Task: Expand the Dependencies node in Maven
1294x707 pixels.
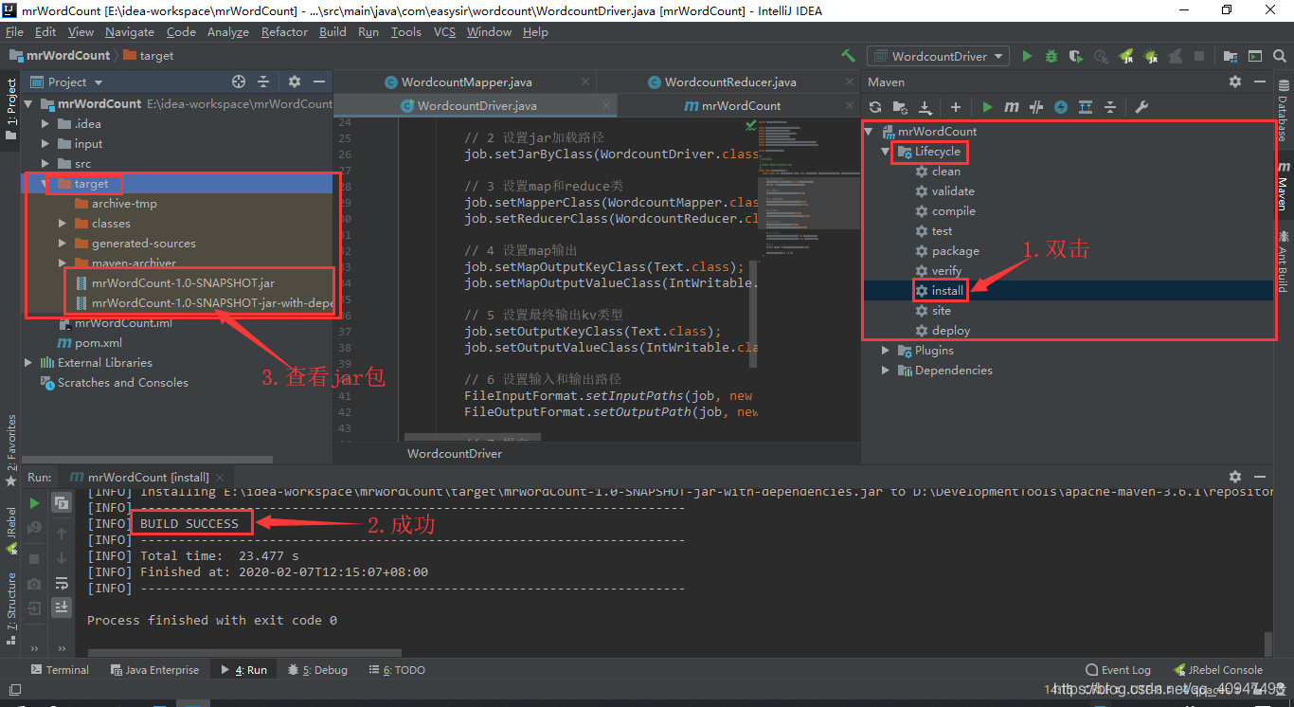Action: [886, 371]
